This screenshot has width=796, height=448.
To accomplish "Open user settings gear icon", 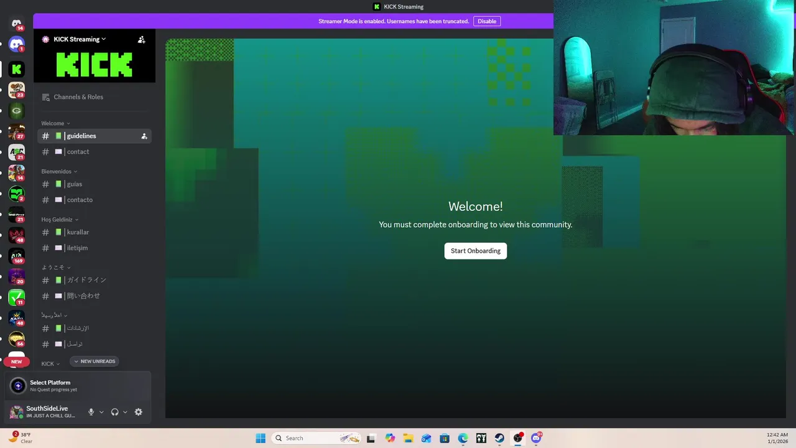I will (138, 412).
